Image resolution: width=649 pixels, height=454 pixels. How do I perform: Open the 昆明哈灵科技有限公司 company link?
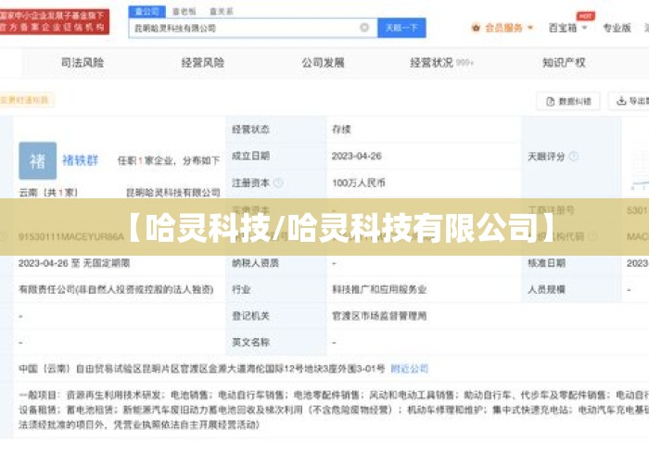pos(173,193)
